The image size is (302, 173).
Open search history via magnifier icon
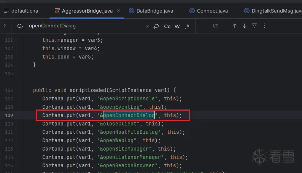[x=20, y=26]
